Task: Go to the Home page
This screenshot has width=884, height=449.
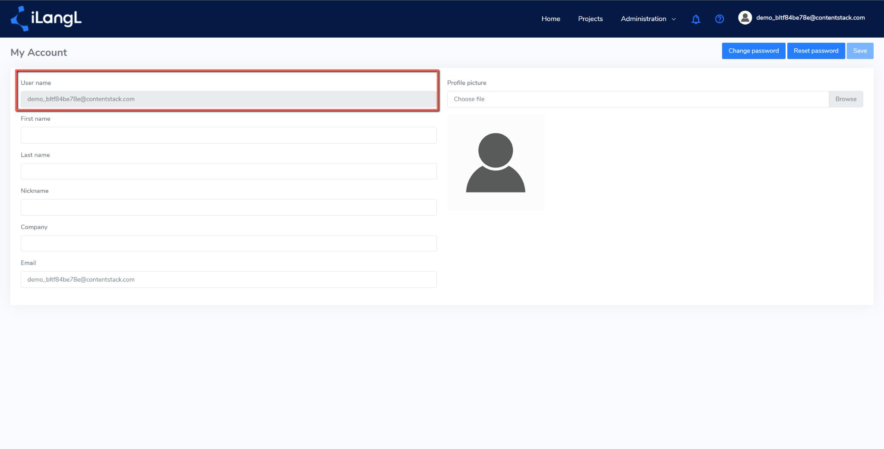Action: (x=551, y=19)
